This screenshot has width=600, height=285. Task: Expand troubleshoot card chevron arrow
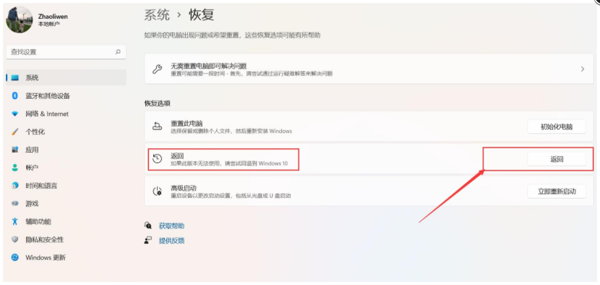[582, 69]
